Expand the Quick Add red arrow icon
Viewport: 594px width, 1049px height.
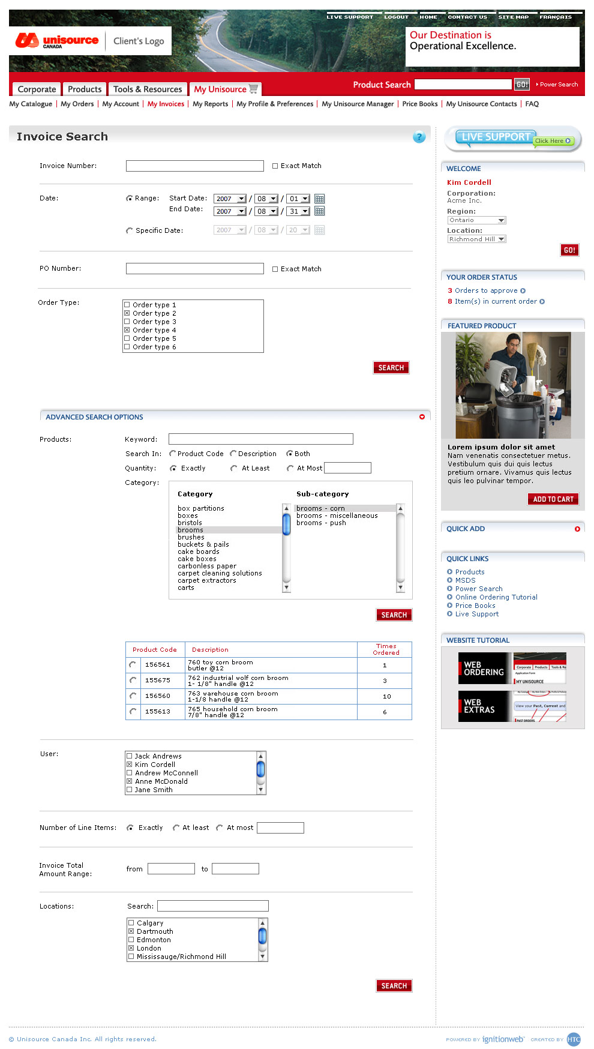pyautogui.click(x=577, y=529)
